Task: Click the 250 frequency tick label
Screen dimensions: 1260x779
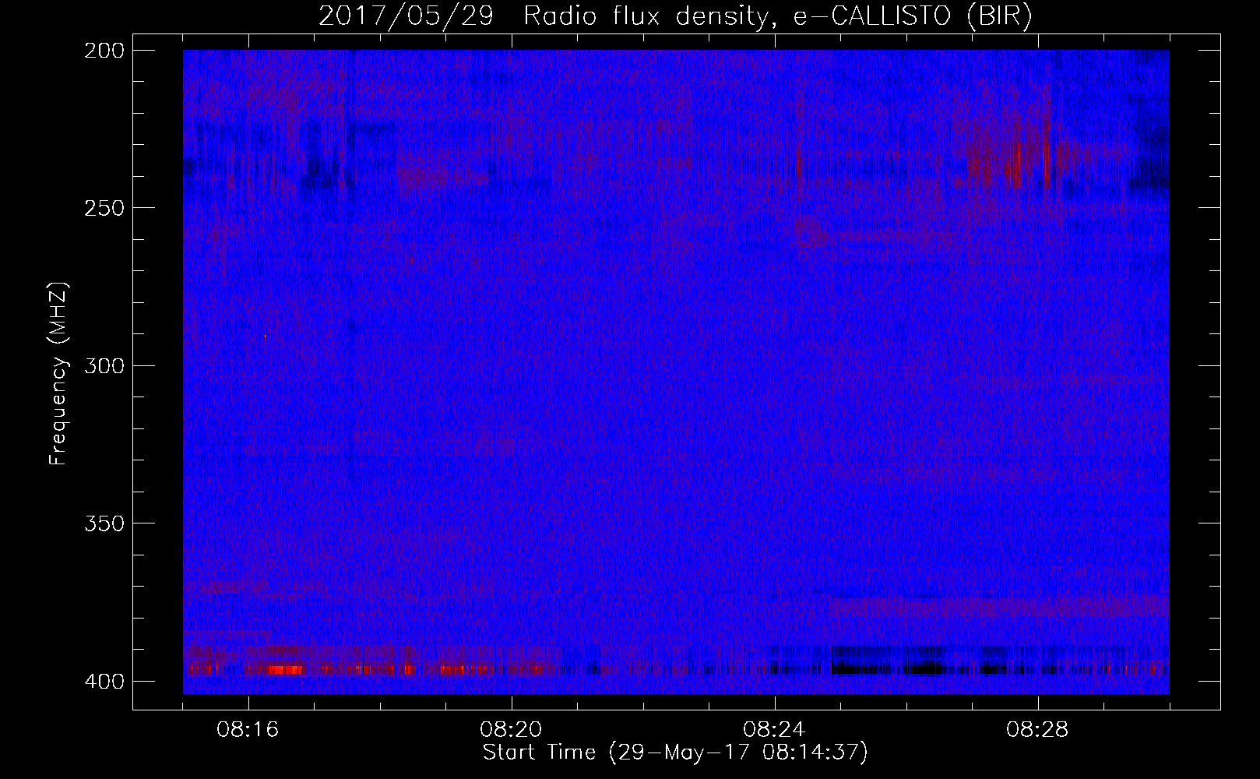Action: pos(104,208)
